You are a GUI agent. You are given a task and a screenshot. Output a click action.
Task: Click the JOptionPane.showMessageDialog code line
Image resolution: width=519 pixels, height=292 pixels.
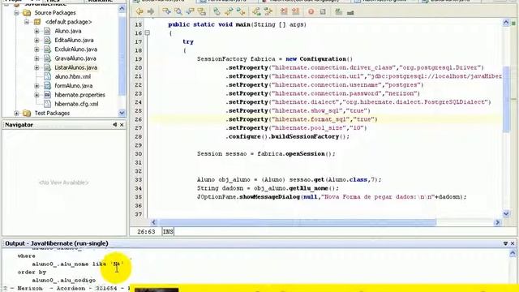(x=332, y=197)
